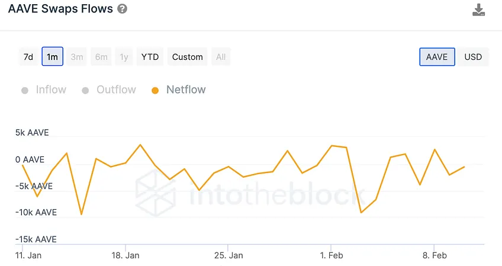Screen dimensions: 502x266
Task: Select the YTD time range
Action: click(x=150, y=57)
